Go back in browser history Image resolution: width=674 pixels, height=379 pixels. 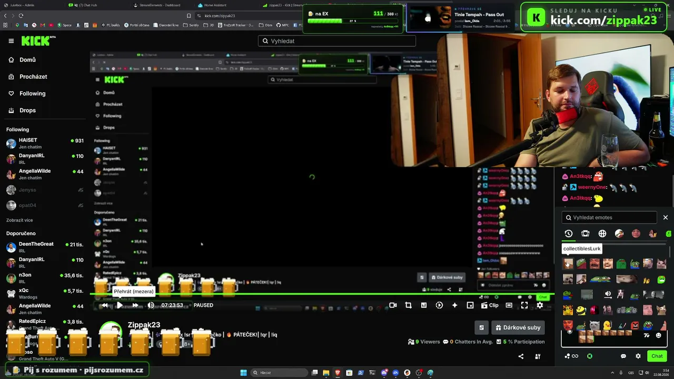click(x=6, y=16)
